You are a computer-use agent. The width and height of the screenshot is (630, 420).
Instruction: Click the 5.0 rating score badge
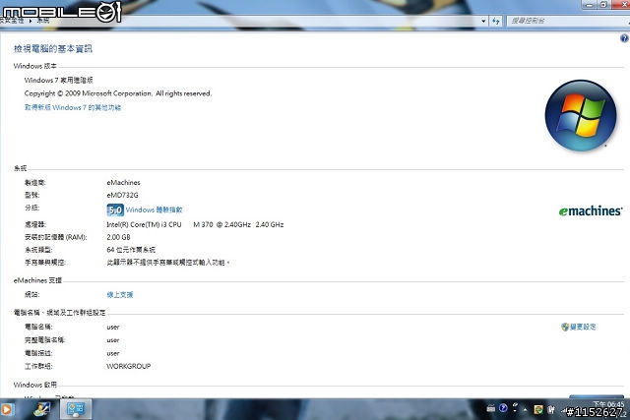[115, 210]
